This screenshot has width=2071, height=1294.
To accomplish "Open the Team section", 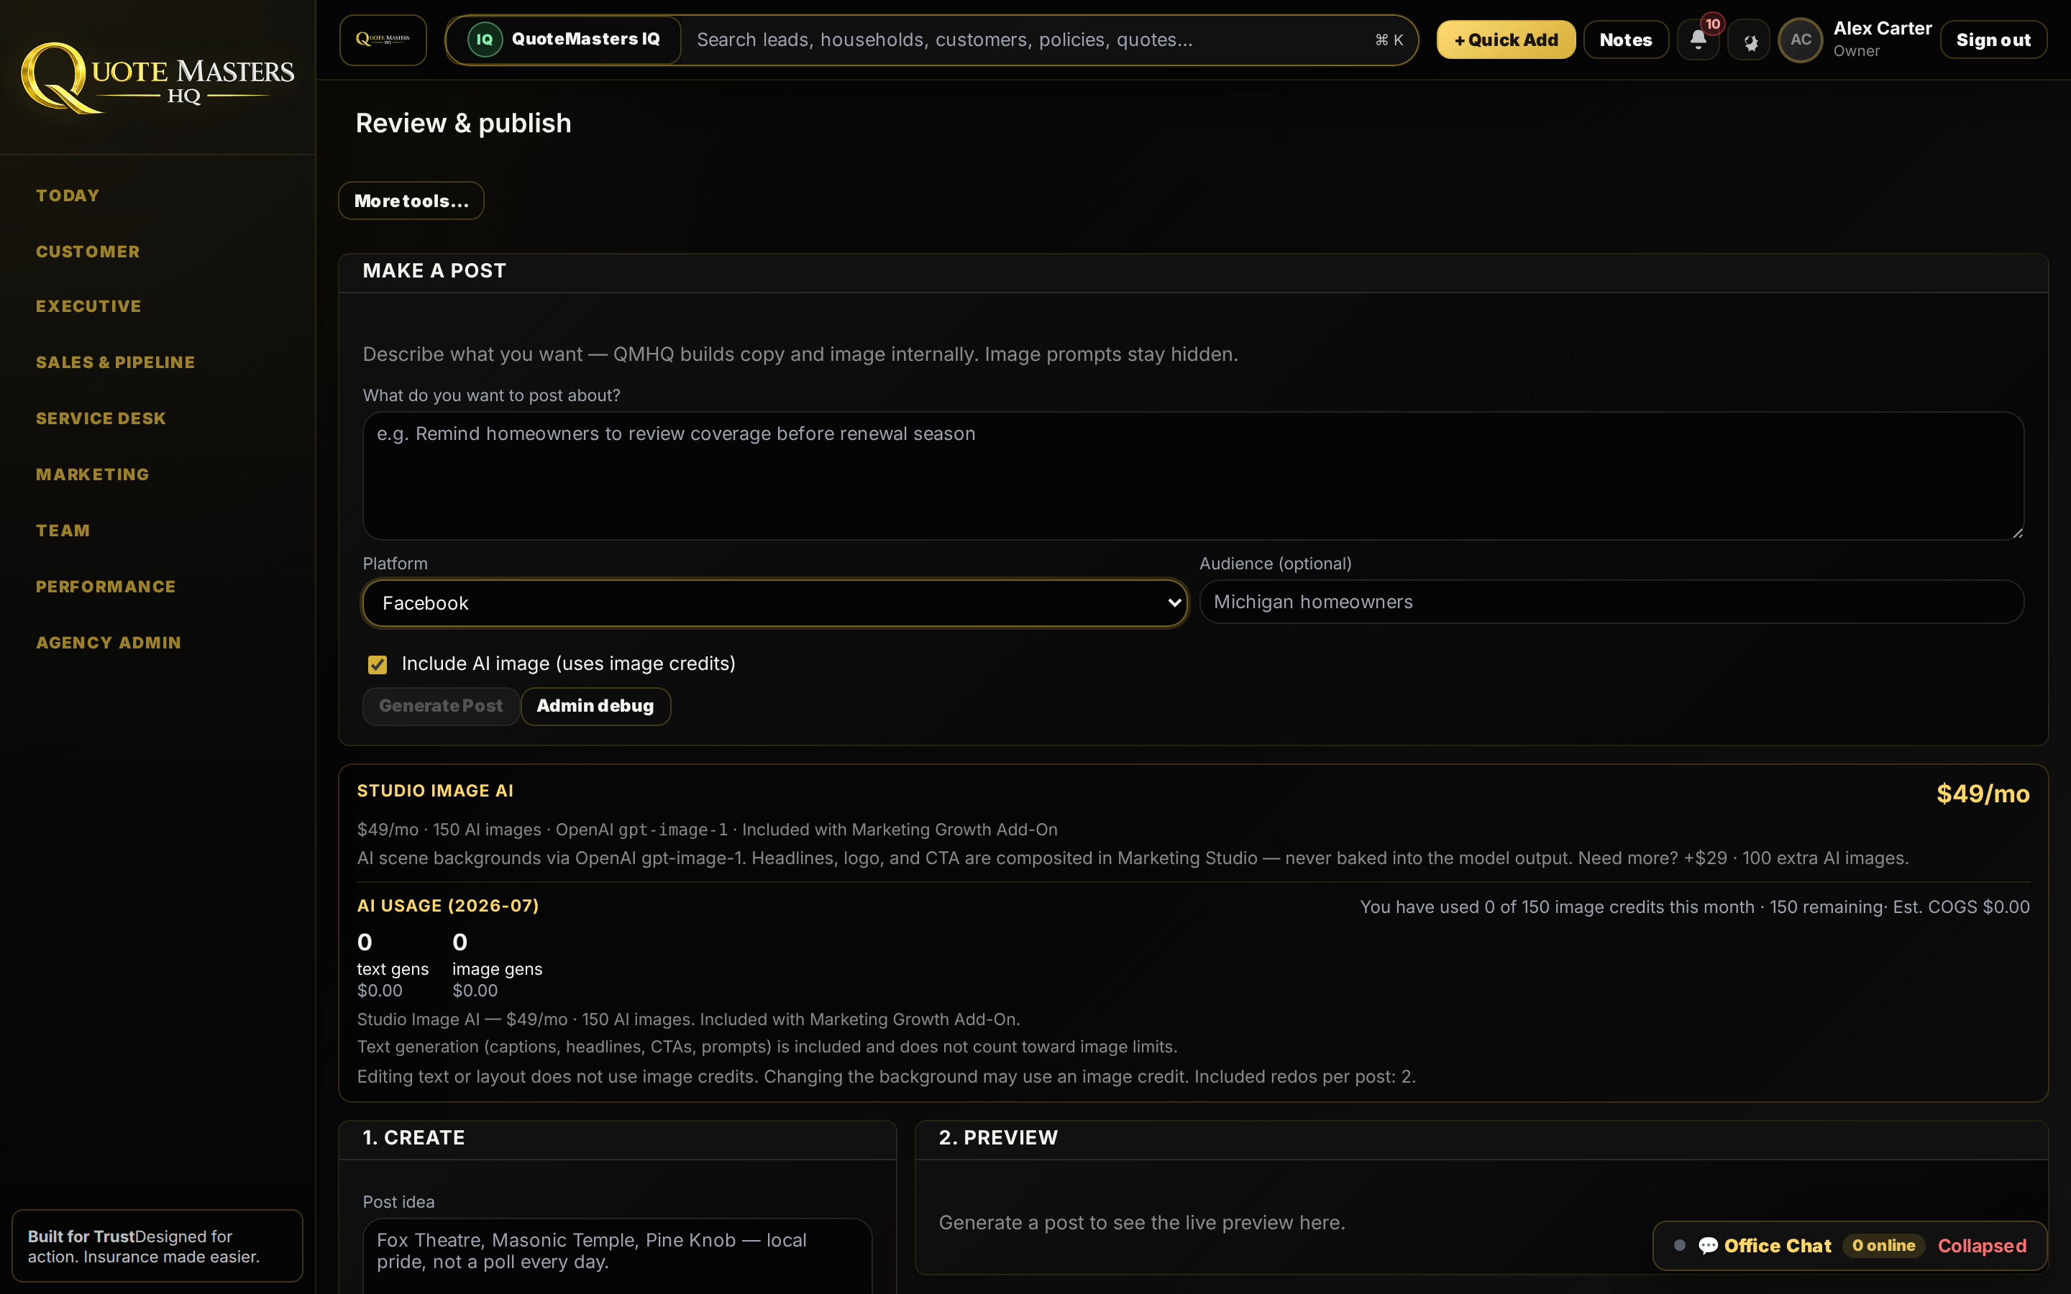I will point(63,531).
